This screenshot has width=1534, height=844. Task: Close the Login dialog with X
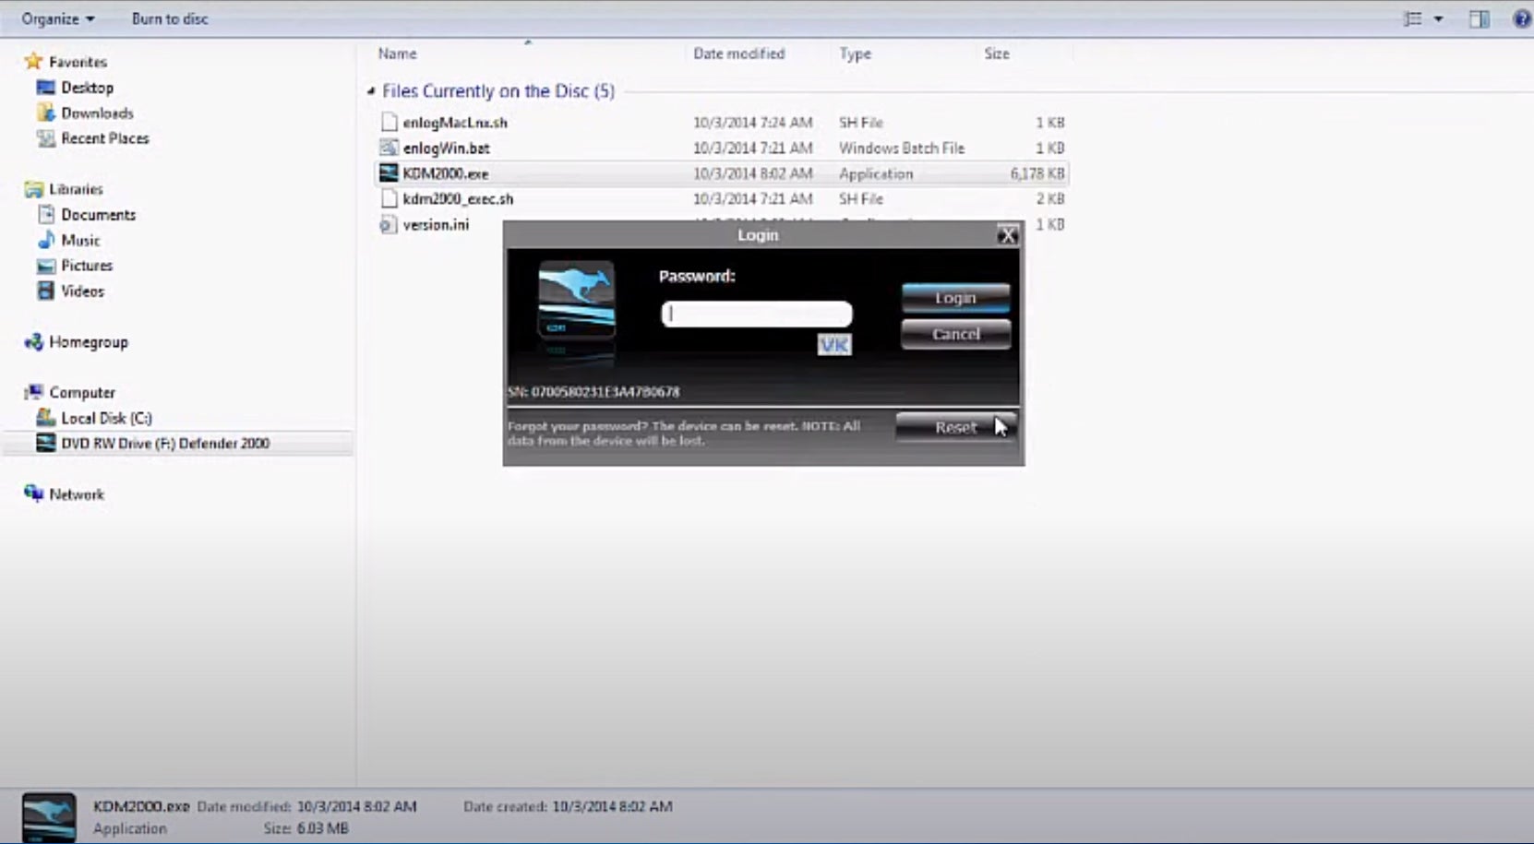click(1007, 235)
